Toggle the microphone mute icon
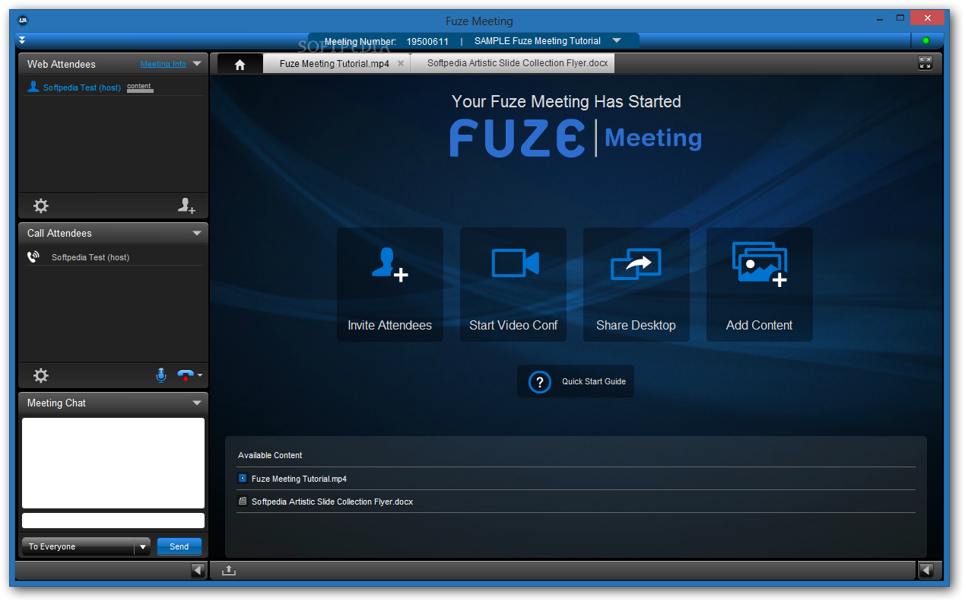 (x=160, y=375)
